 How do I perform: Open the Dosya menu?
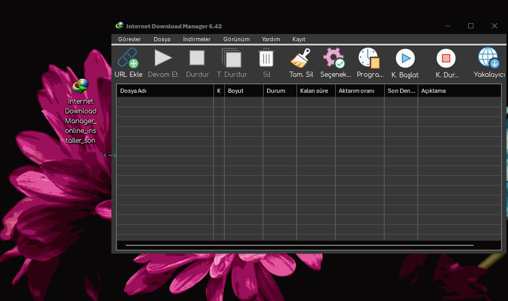162,39
